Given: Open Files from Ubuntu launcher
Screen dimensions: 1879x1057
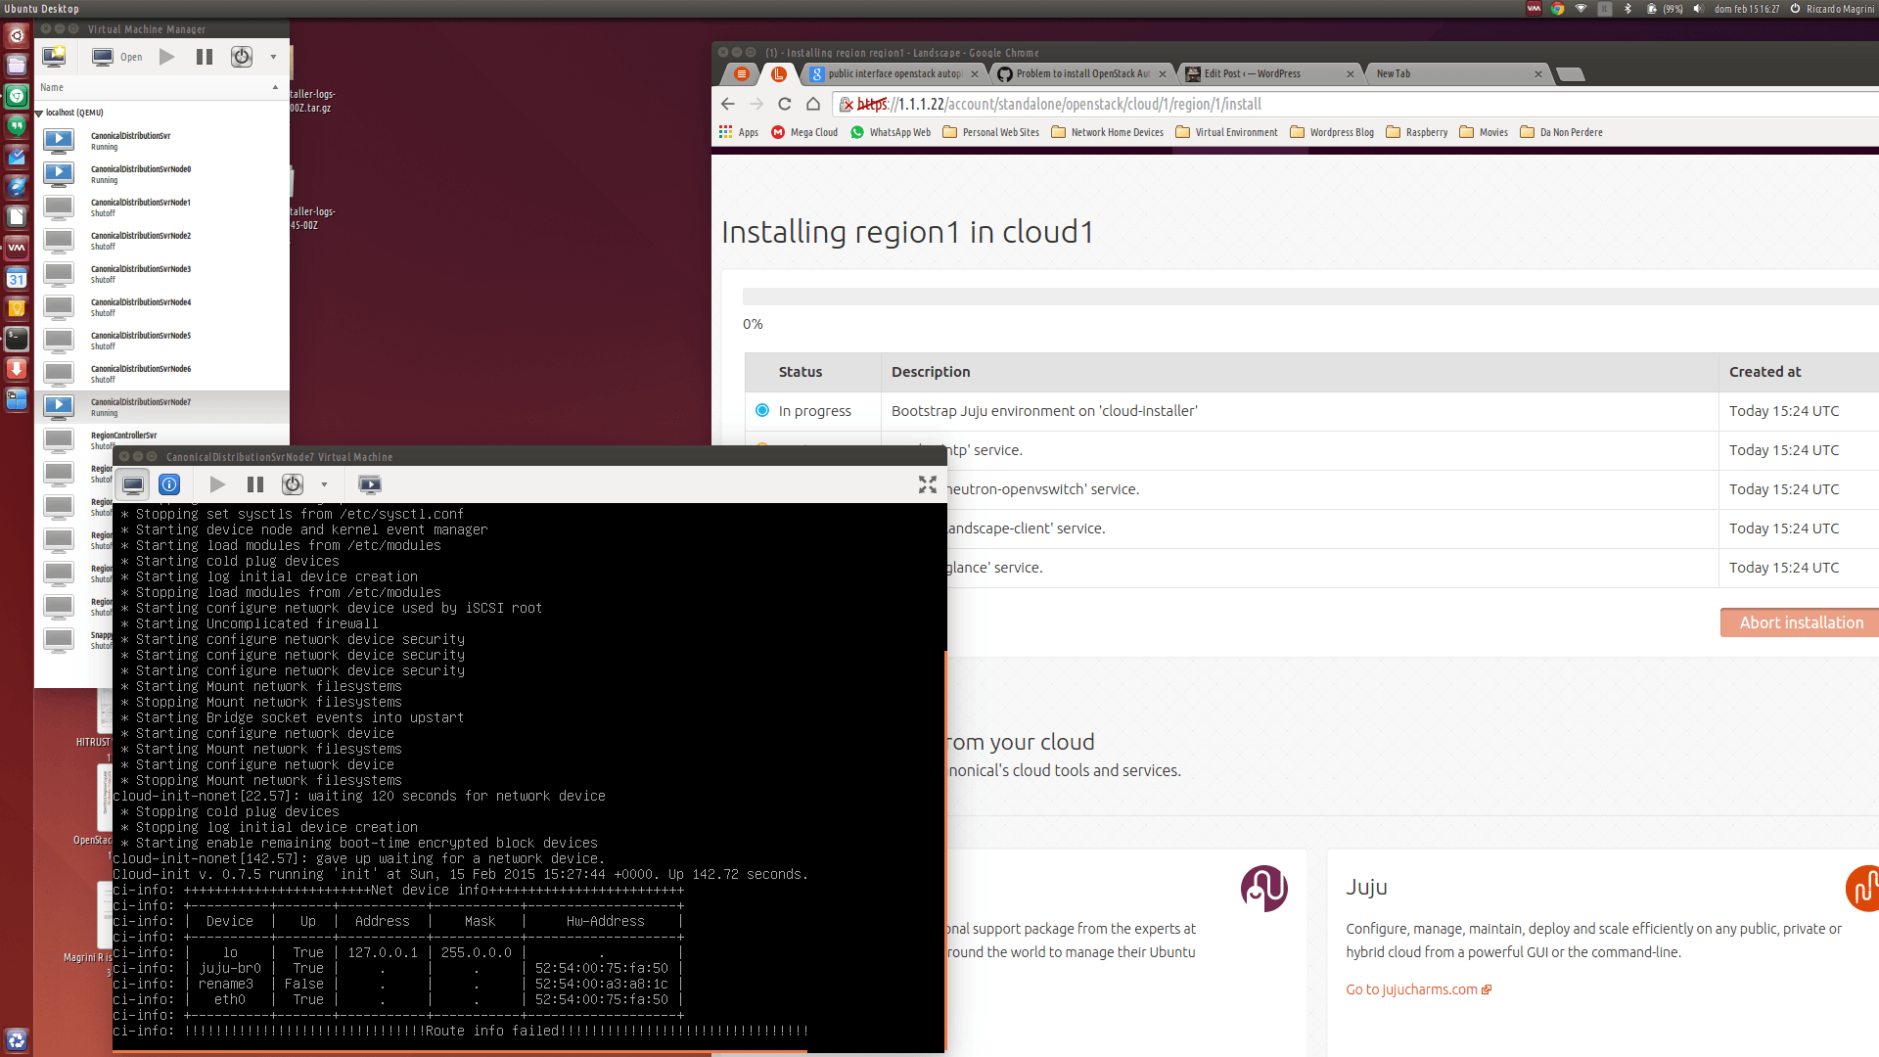Looking at the screenshot, I should pyautogui.click(x=17, y=66).
